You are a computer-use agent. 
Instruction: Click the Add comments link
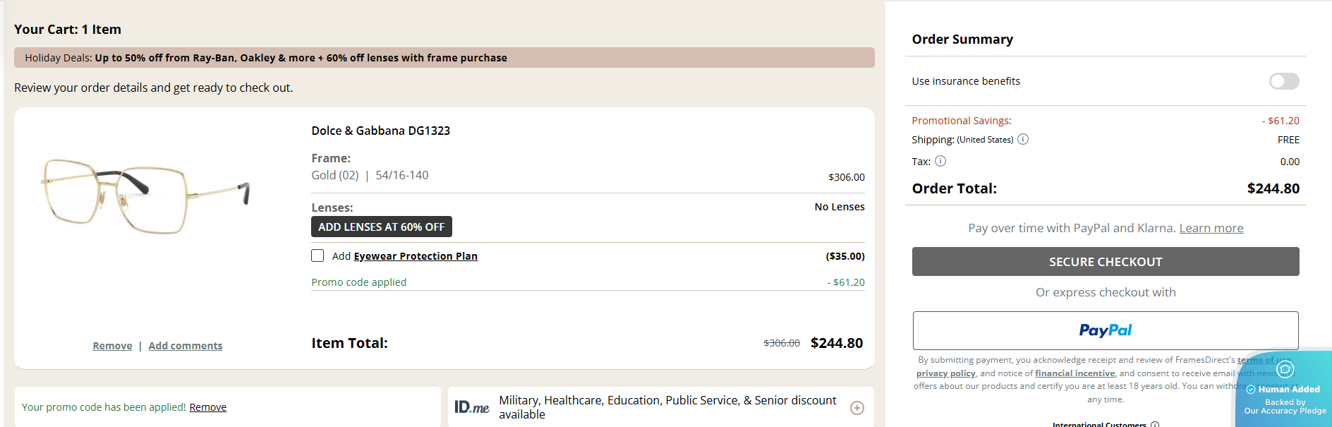(186, 346)
